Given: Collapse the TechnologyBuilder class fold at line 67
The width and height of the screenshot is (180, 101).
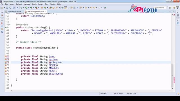Looking at the screenshot, I should [10, 48].
